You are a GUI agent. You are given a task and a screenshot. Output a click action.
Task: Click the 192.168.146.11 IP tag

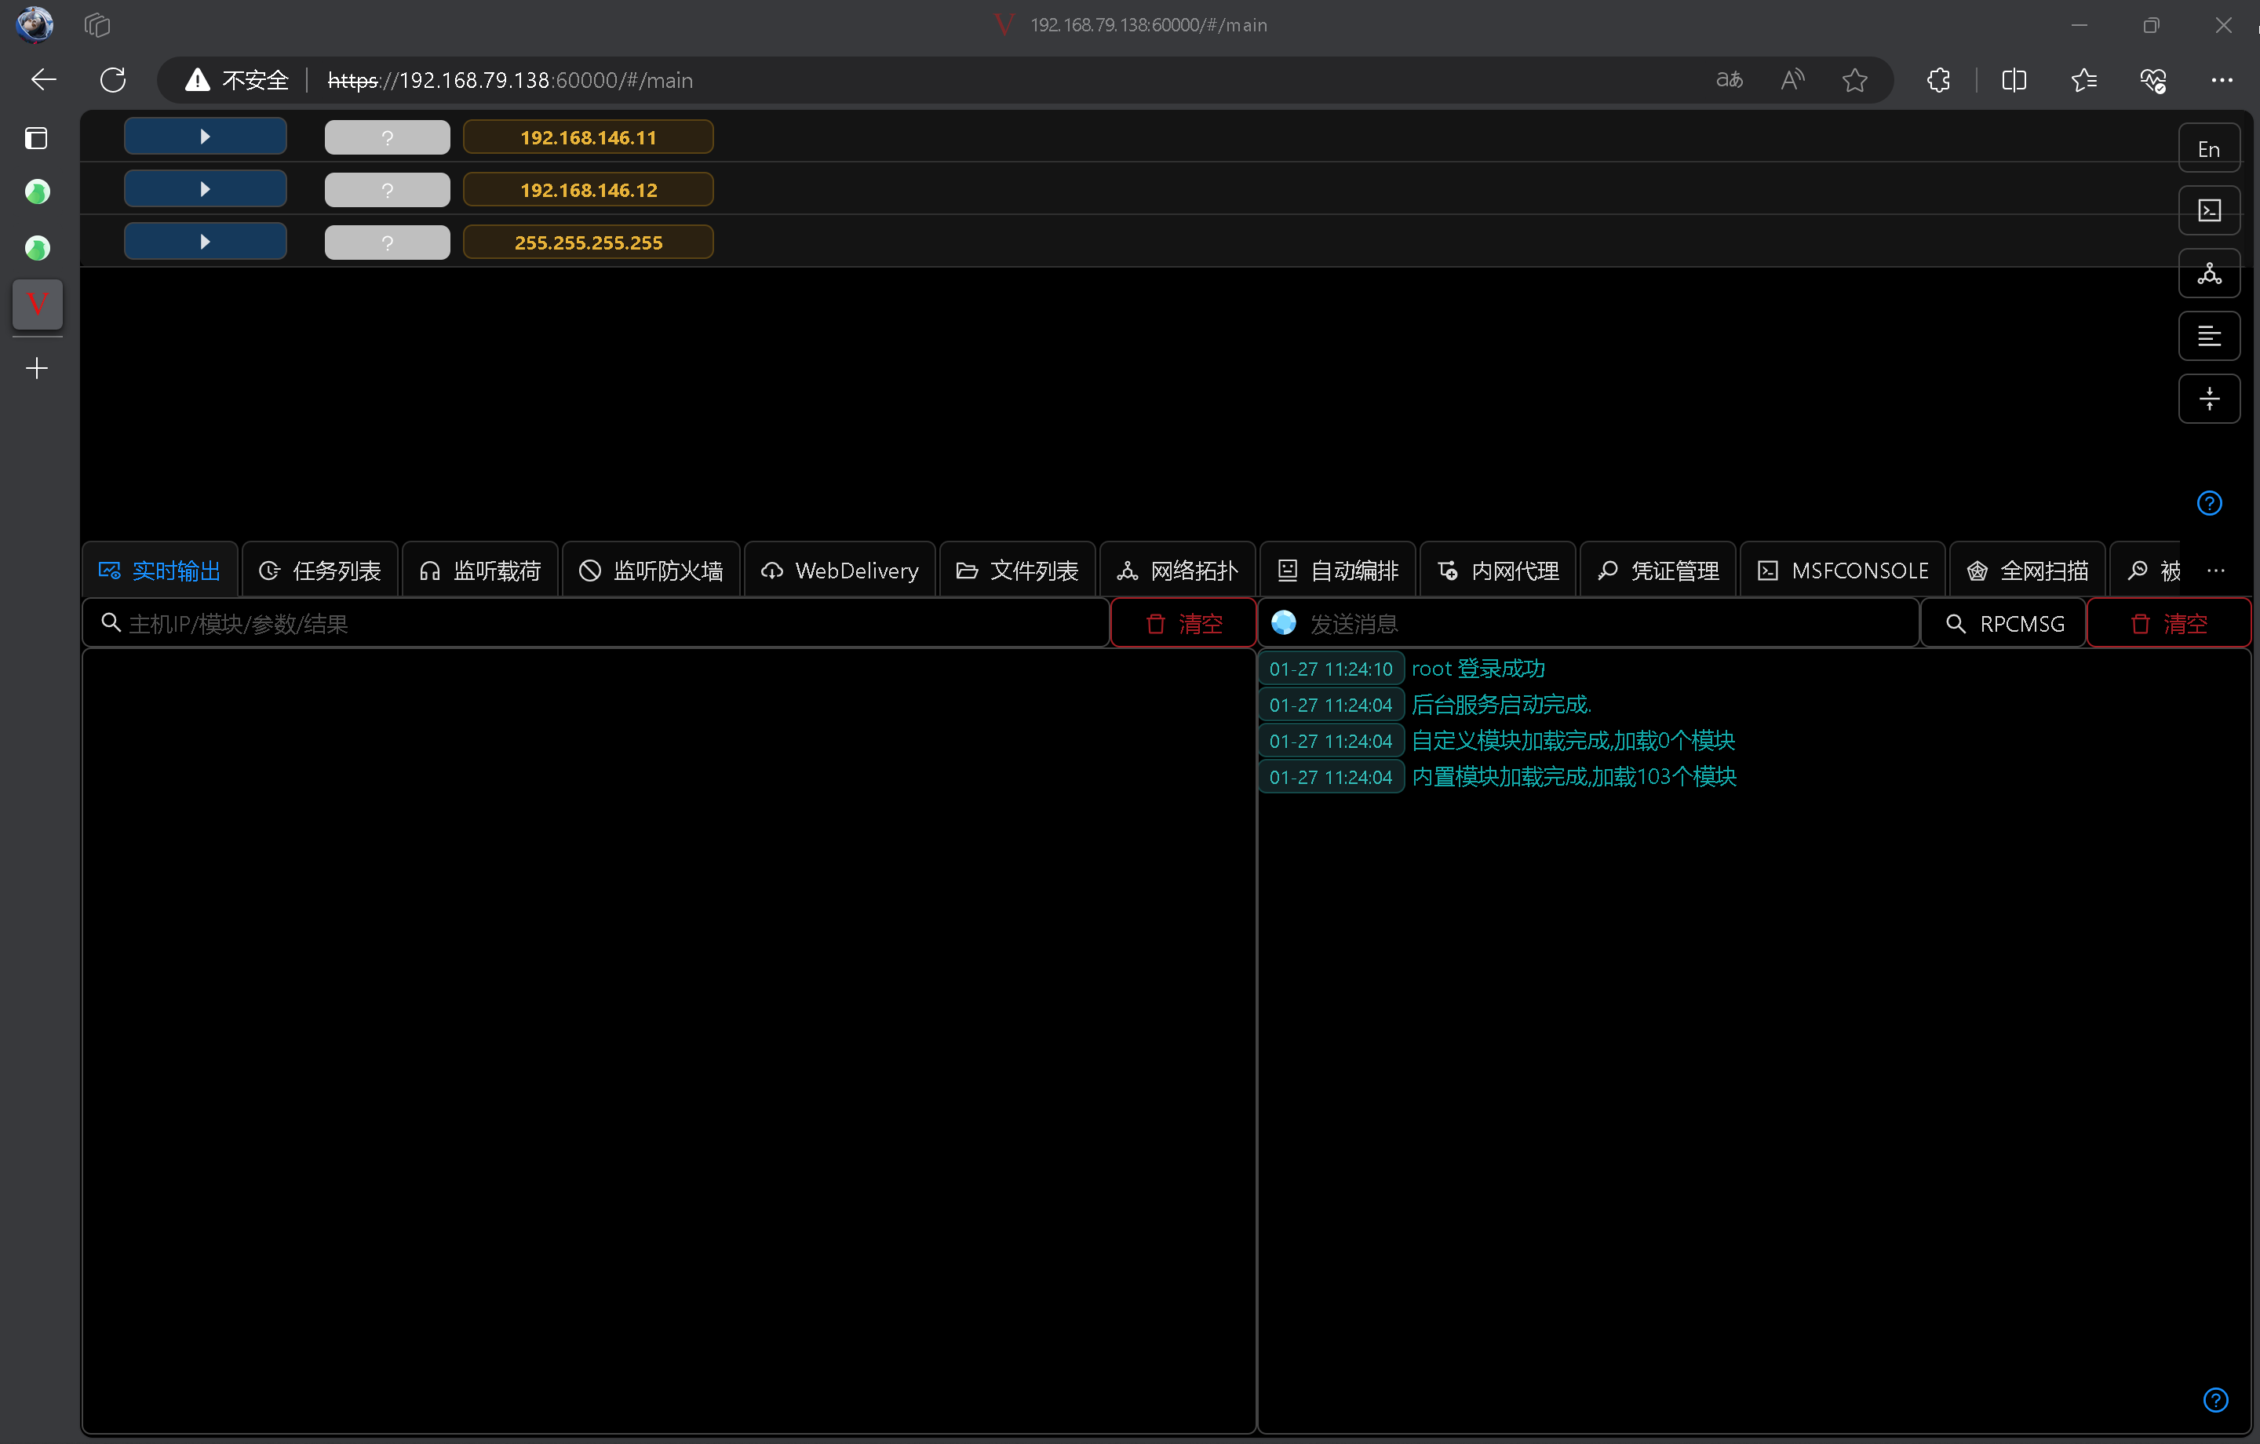tap(588, 137)
